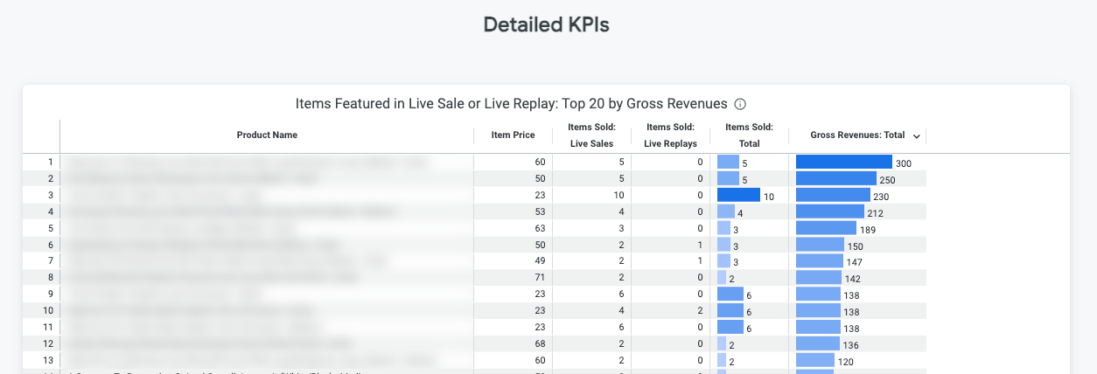Click row number 5 in the table
Image resolution: width=1097 pixels, height=374 pixels.
51,229
